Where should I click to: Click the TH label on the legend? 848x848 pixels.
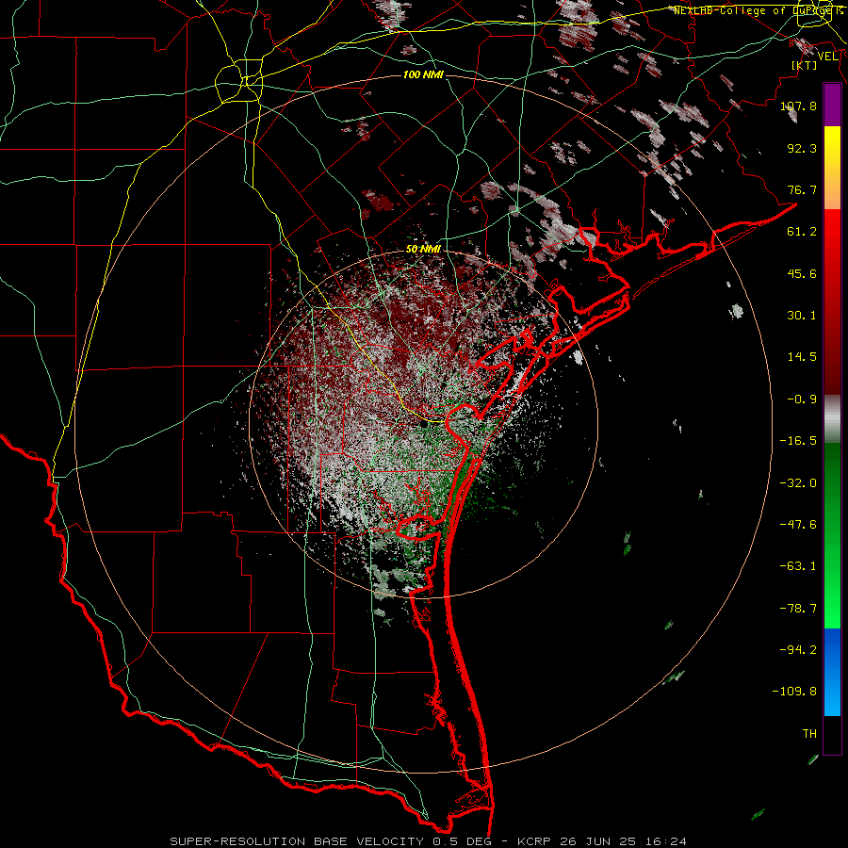tap(809, 734)
